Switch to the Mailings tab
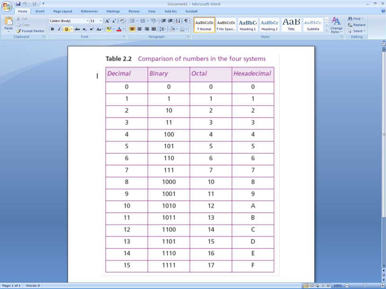Viewport: 386px width, 289px height. pyautogui.click(x=113, y=11)
